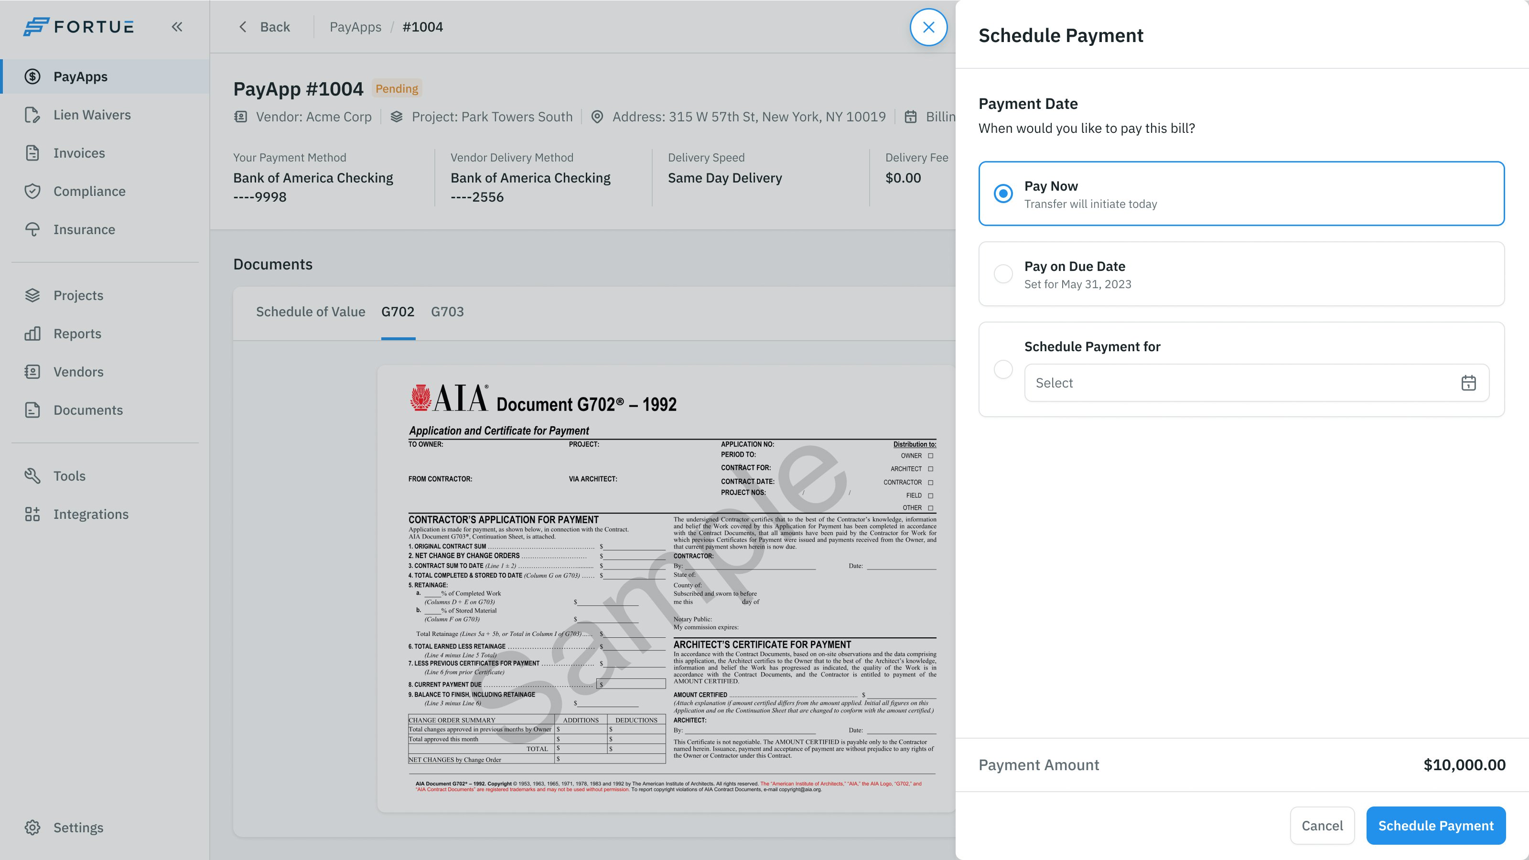Image resolution: width=1529 pixels, height=860 pixels.
Task: Open Invoices icon in sidebar
Action: [x=32, y=153]
